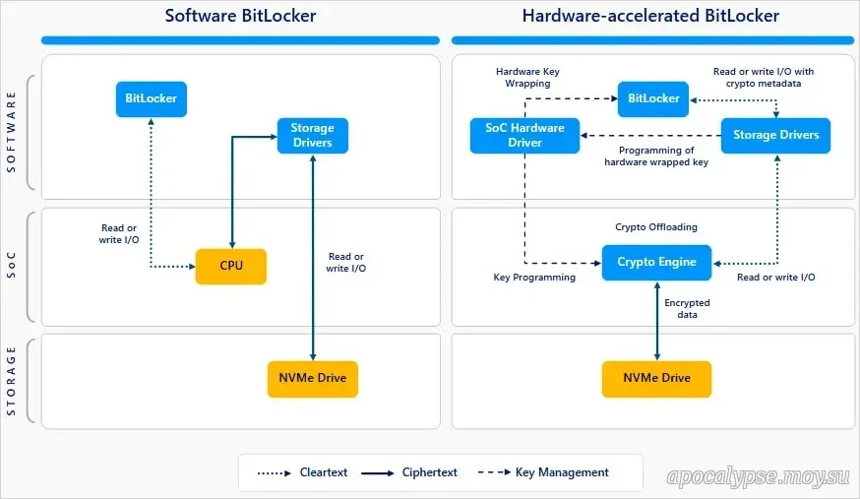Image resolution: width=860 pixels, height=499 pixels.
Task: Click the Crypto Offloading label
Action: pos(656,227)
